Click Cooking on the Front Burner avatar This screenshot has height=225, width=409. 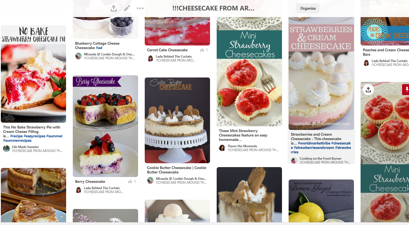[x=294, y=160]
